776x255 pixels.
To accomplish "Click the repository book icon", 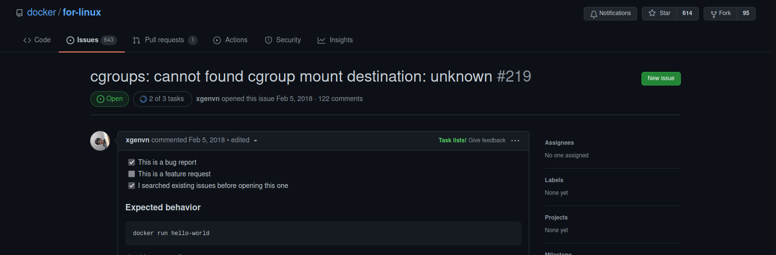I will (19, 13).
